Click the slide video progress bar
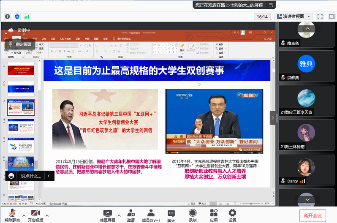 click(200, 152)
